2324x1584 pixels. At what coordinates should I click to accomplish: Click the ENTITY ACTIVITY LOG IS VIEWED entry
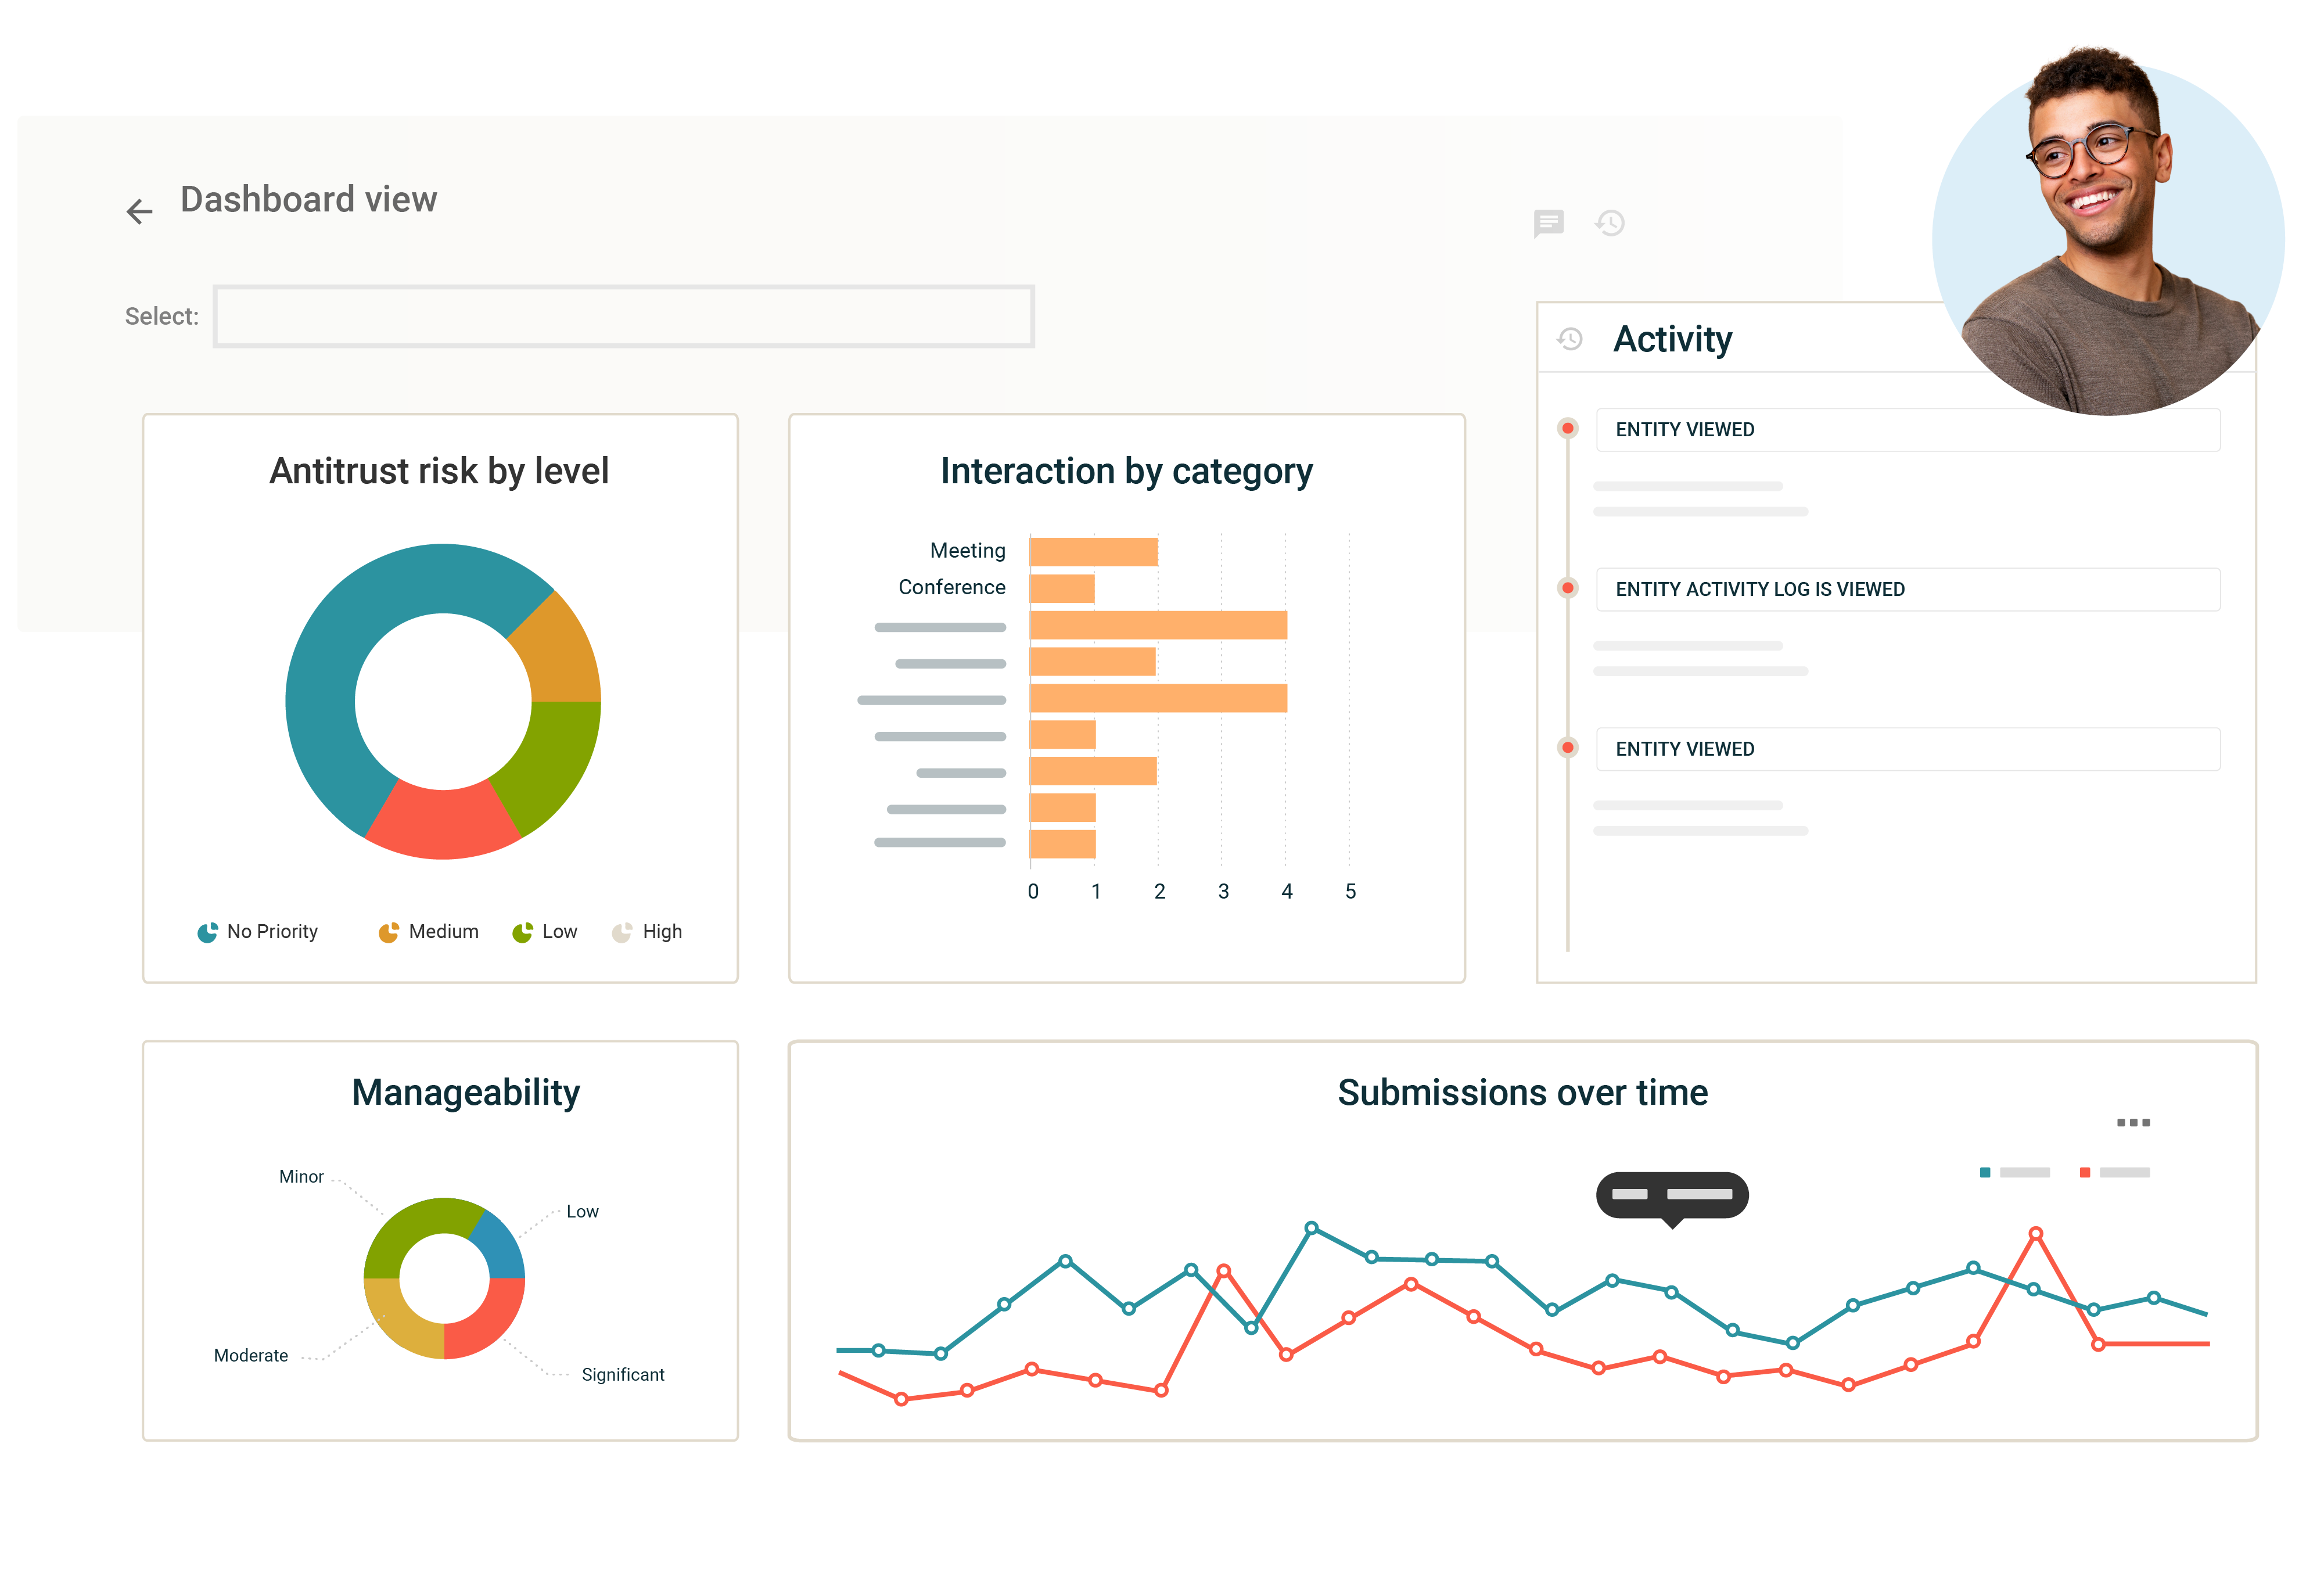1898,588
